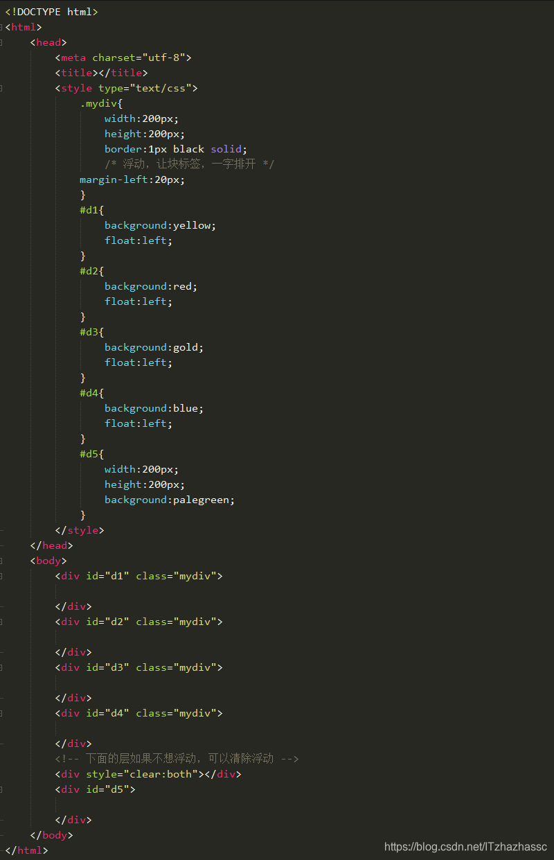
Task: Click the div id="d2" class="mydiv" line
Action: (x=139, y=622)
